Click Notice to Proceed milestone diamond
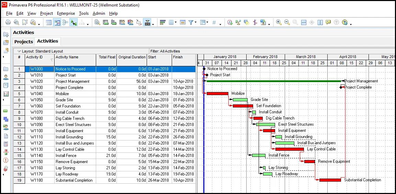 (204, 69)
